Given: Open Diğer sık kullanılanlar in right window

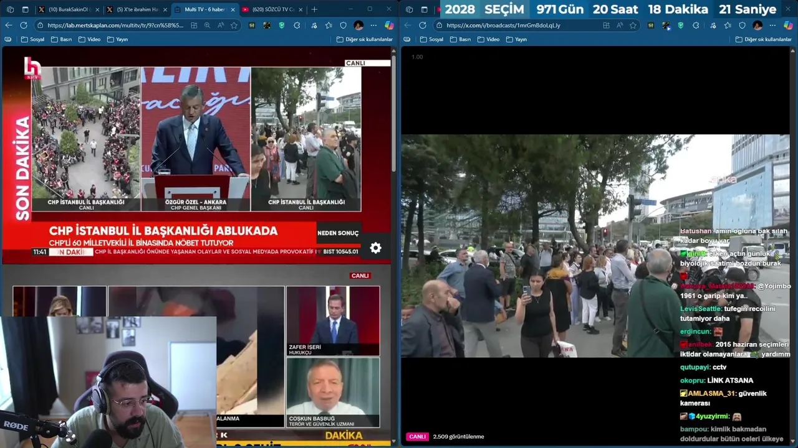Looking at the screenshot, I should 764,39.
